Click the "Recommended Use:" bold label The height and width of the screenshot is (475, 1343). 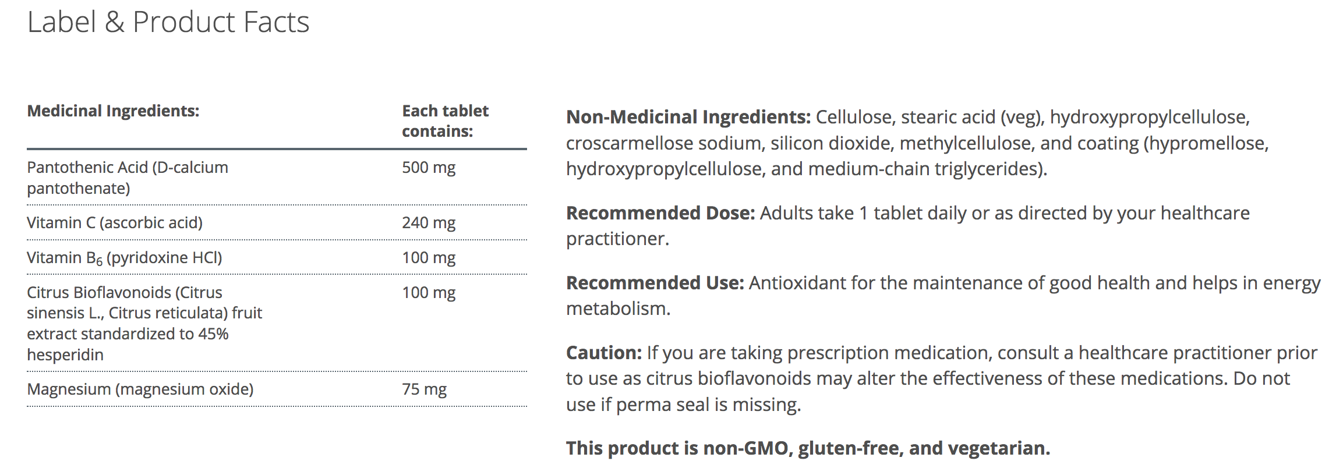pyautogui.click(x=655, y=283)
